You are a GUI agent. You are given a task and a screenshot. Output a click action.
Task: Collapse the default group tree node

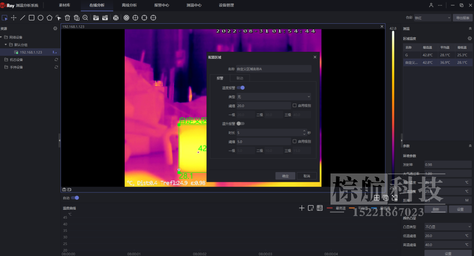(6, 44)
